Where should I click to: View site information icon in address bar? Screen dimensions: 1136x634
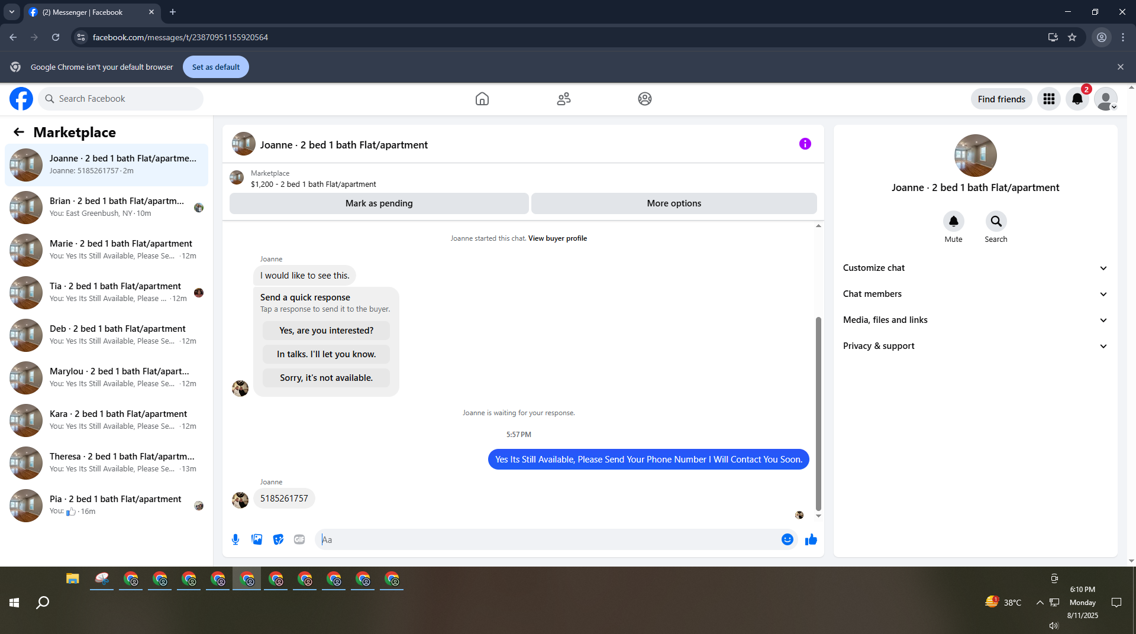tap(81, 37)
